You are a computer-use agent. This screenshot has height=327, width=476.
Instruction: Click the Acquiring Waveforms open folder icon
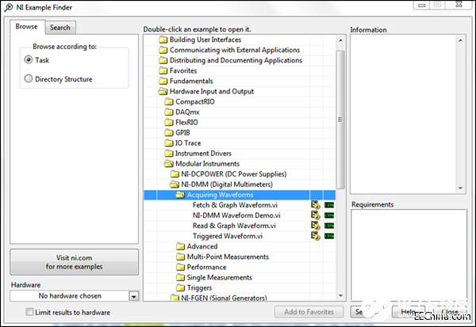(x=180, y=195)
